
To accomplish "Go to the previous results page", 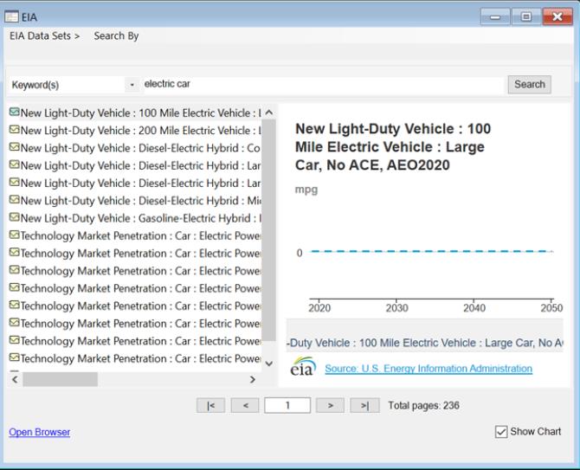I will click(x=245, y=406).
